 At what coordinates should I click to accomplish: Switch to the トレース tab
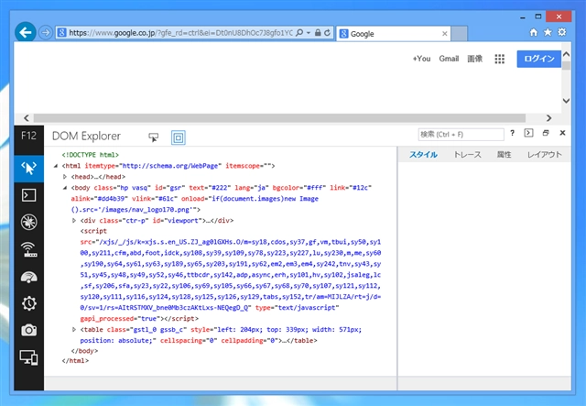(467, 155)
